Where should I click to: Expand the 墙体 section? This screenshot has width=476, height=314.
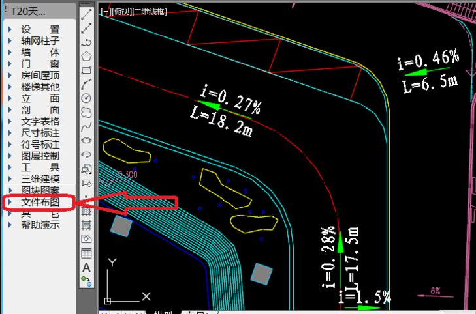[x=40, y=52]
